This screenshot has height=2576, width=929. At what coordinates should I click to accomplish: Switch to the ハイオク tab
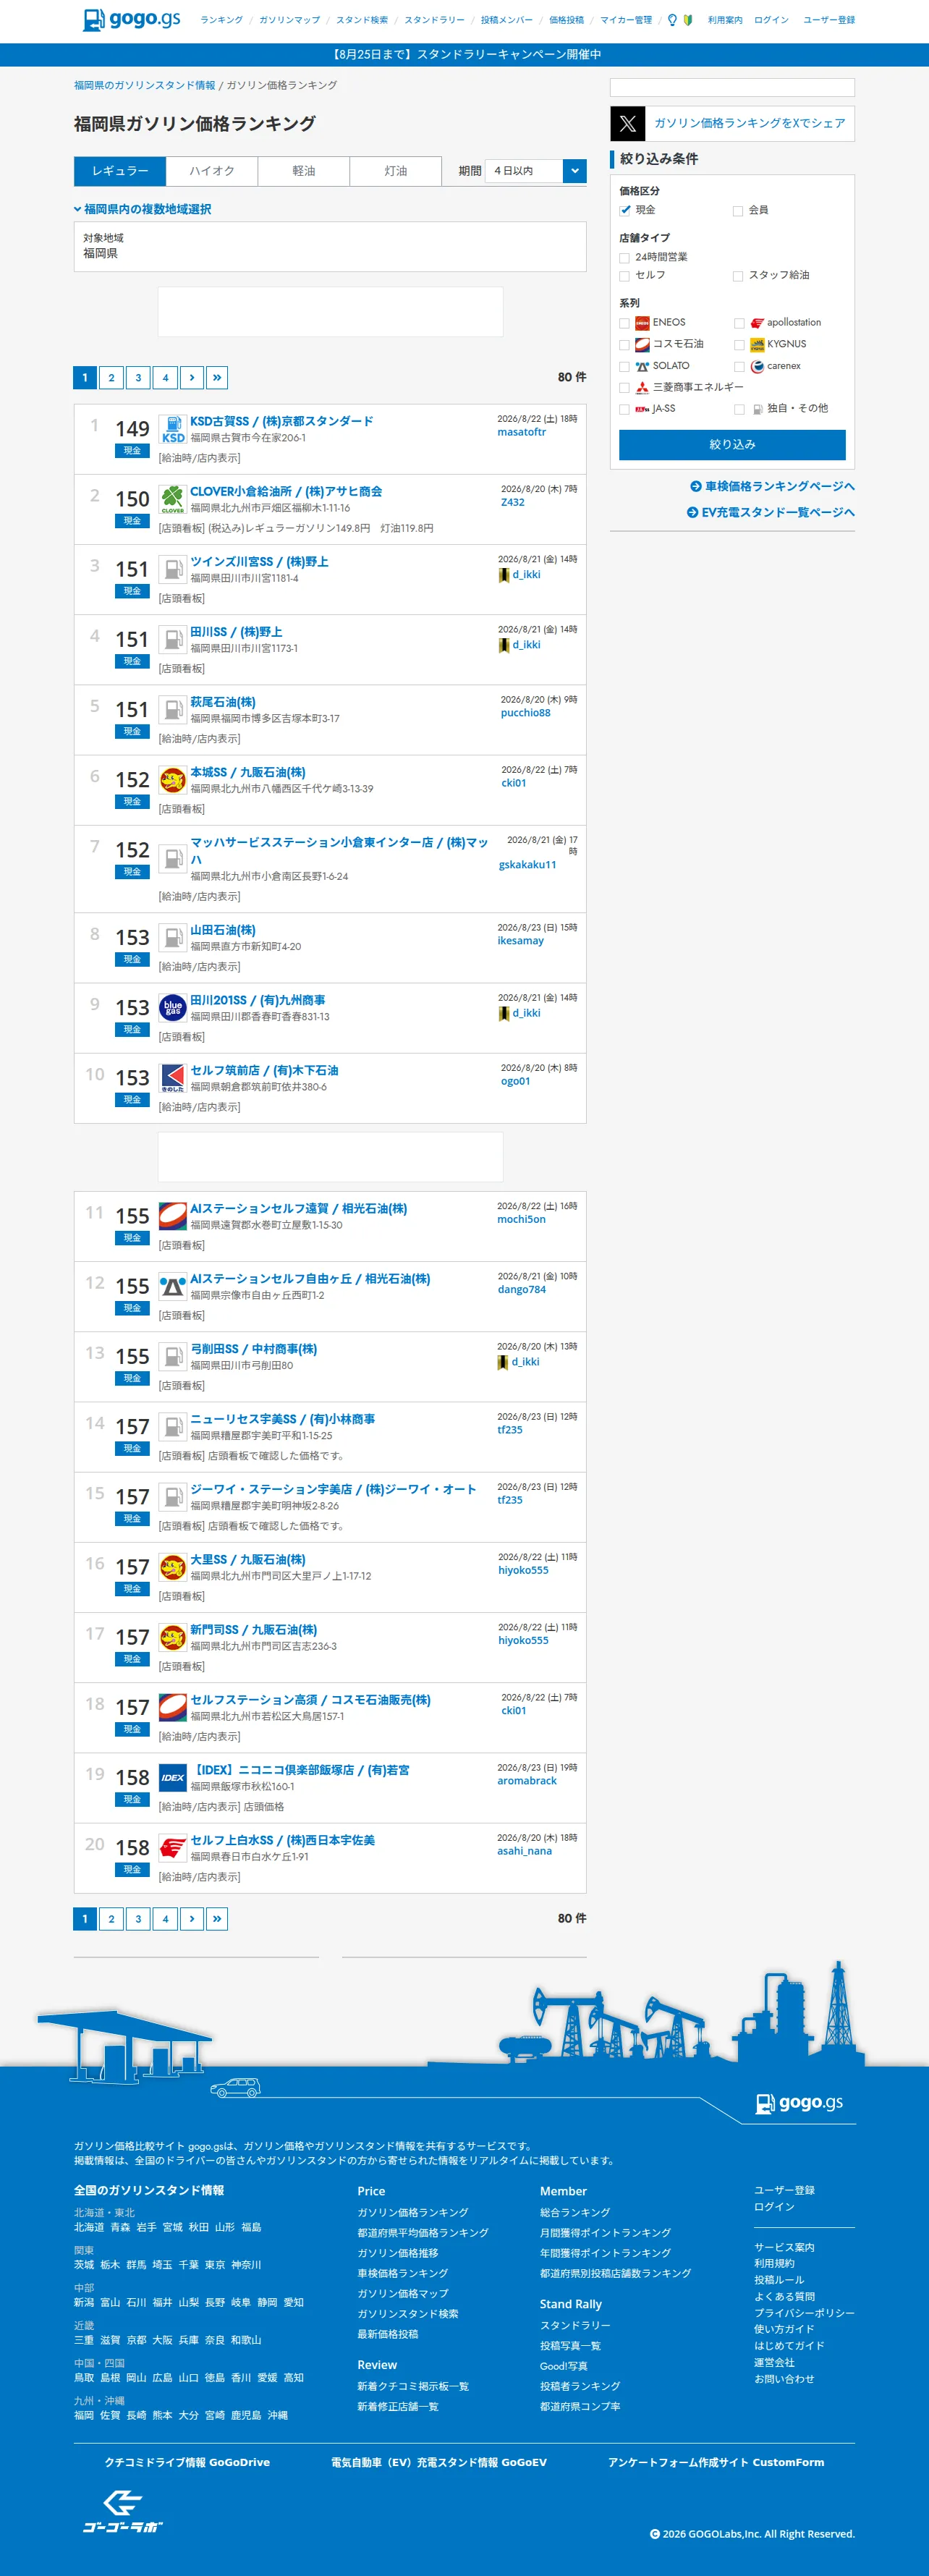pyautogui.click(x=212, y=171)
